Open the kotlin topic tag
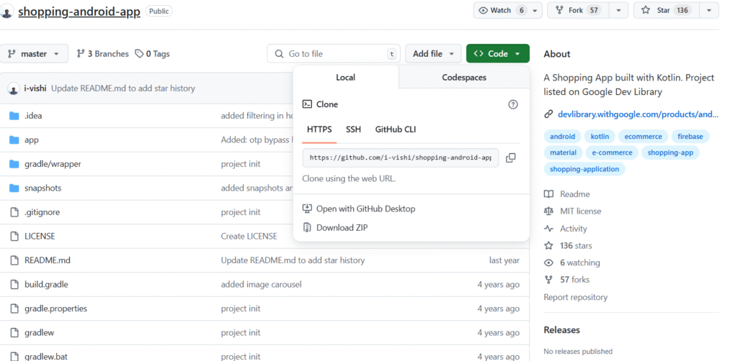 (x=600, y=137)
